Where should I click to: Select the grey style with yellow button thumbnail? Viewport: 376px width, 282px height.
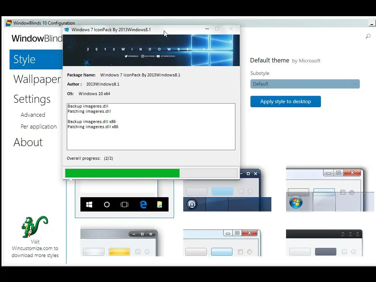pyautogui.click(x=119, y=243)
